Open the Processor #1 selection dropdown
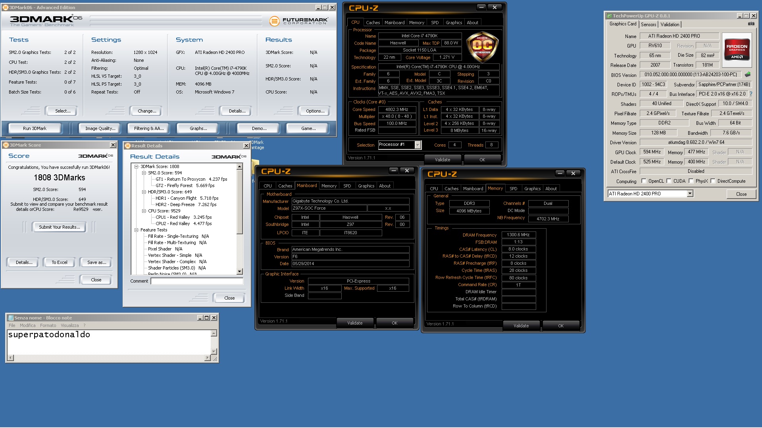 click(x=418, y=145)
